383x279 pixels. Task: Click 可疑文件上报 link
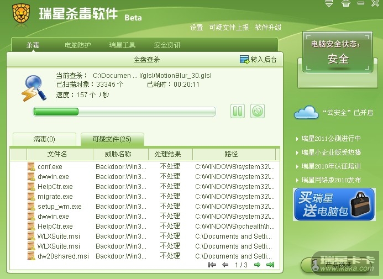[x=229, y=27]
